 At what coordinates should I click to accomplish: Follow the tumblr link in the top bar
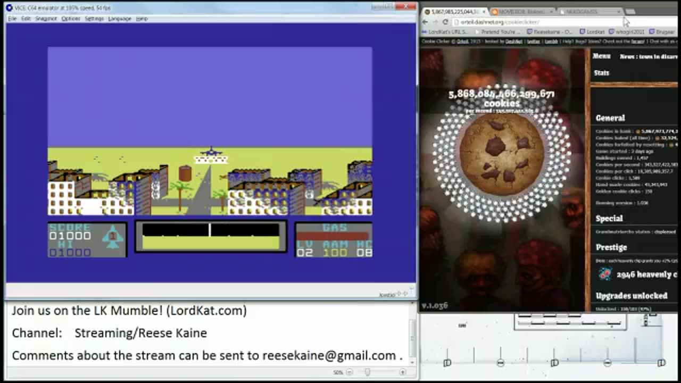(x=551, y=41)
